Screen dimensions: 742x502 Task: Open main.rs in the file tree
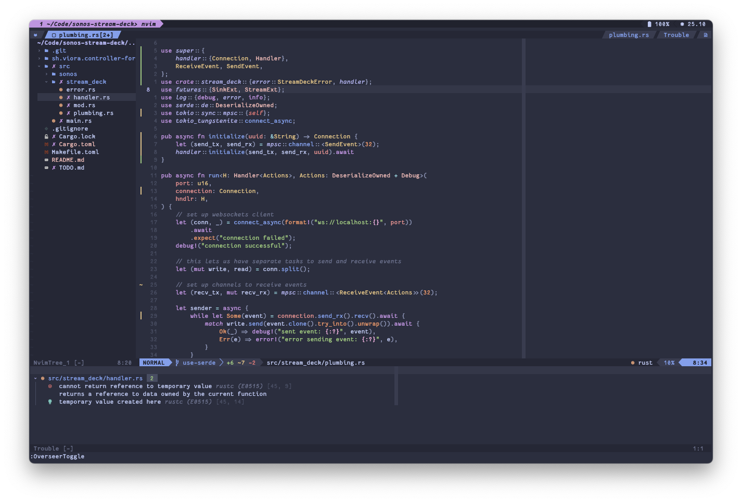79,121
